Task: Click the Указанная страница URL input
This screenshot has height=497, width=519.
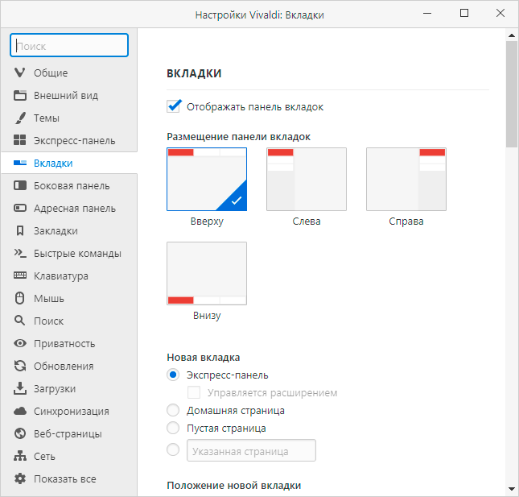Action: [x=251, y=450]
